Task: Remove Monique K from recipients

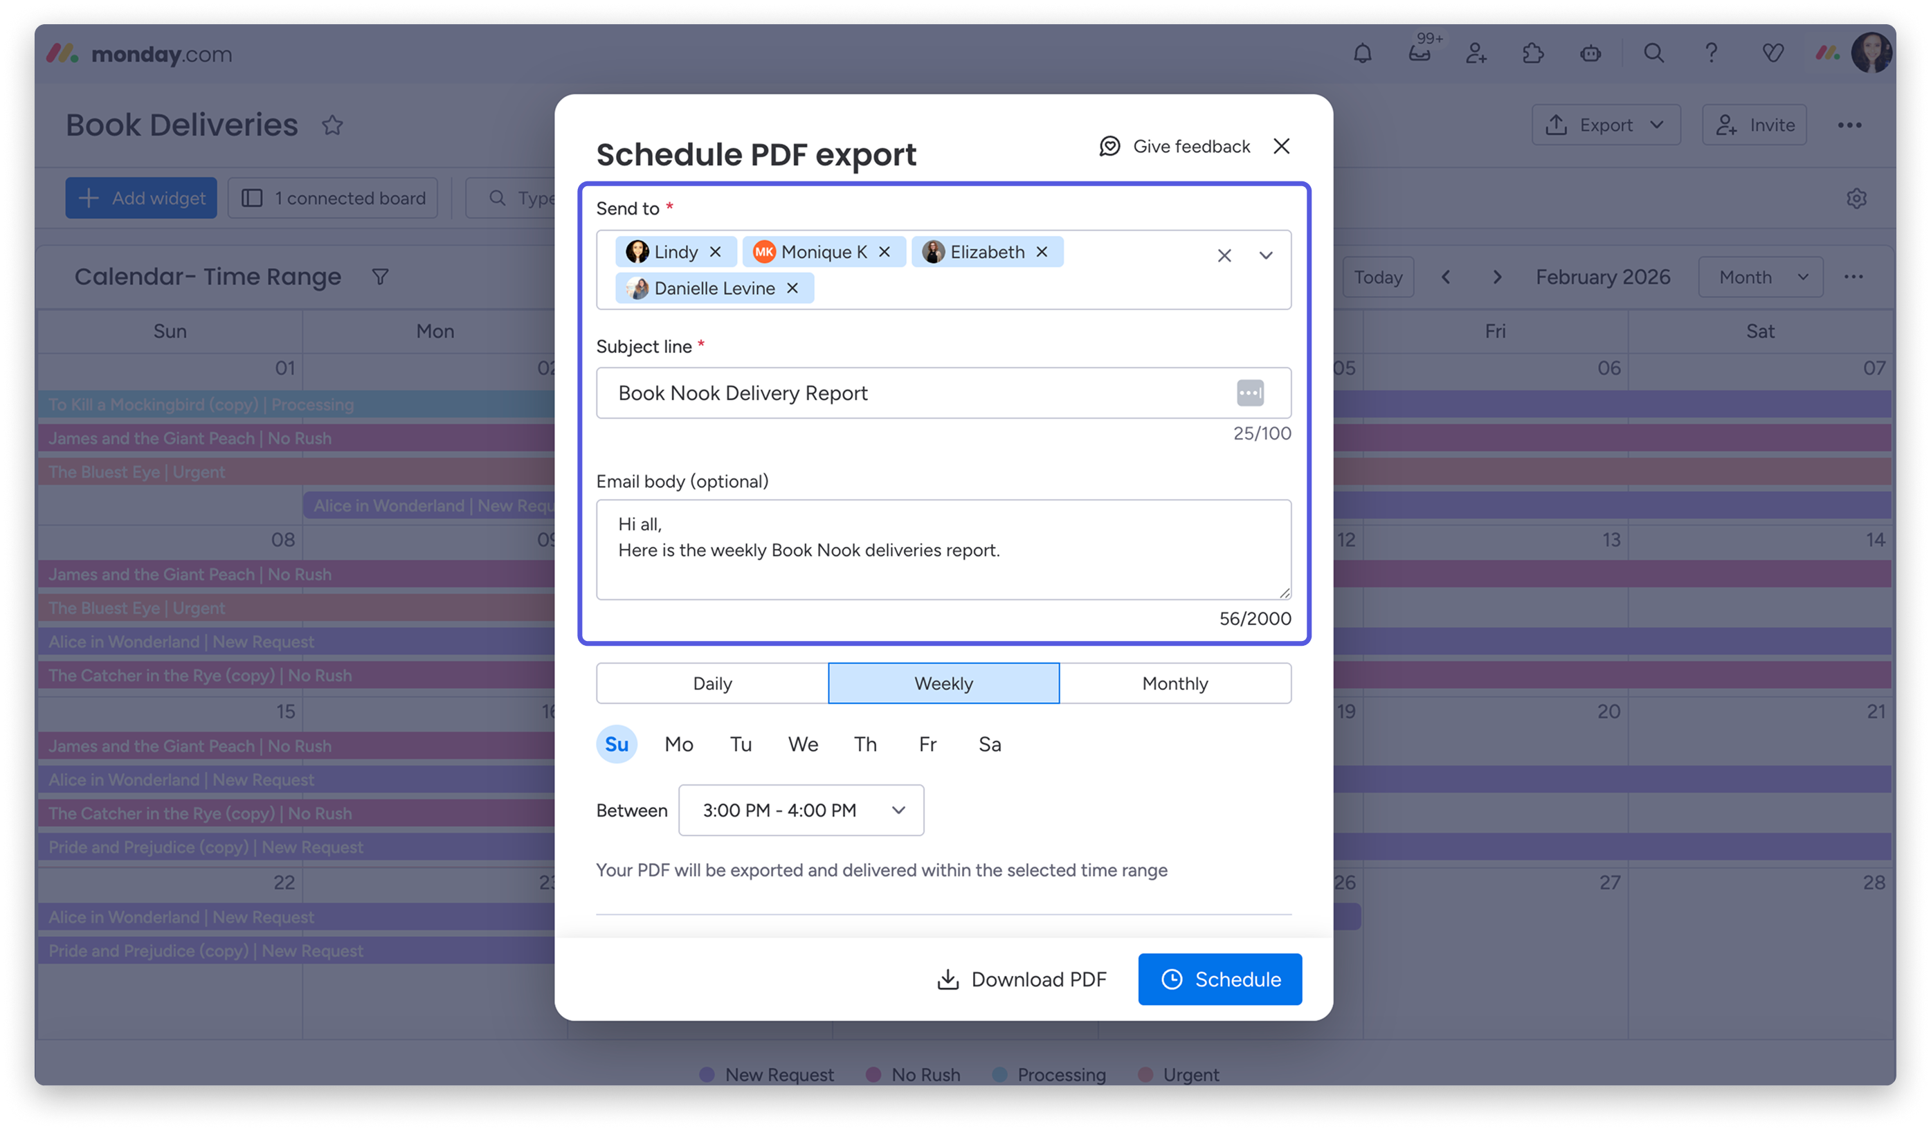Action: point(885,252)
